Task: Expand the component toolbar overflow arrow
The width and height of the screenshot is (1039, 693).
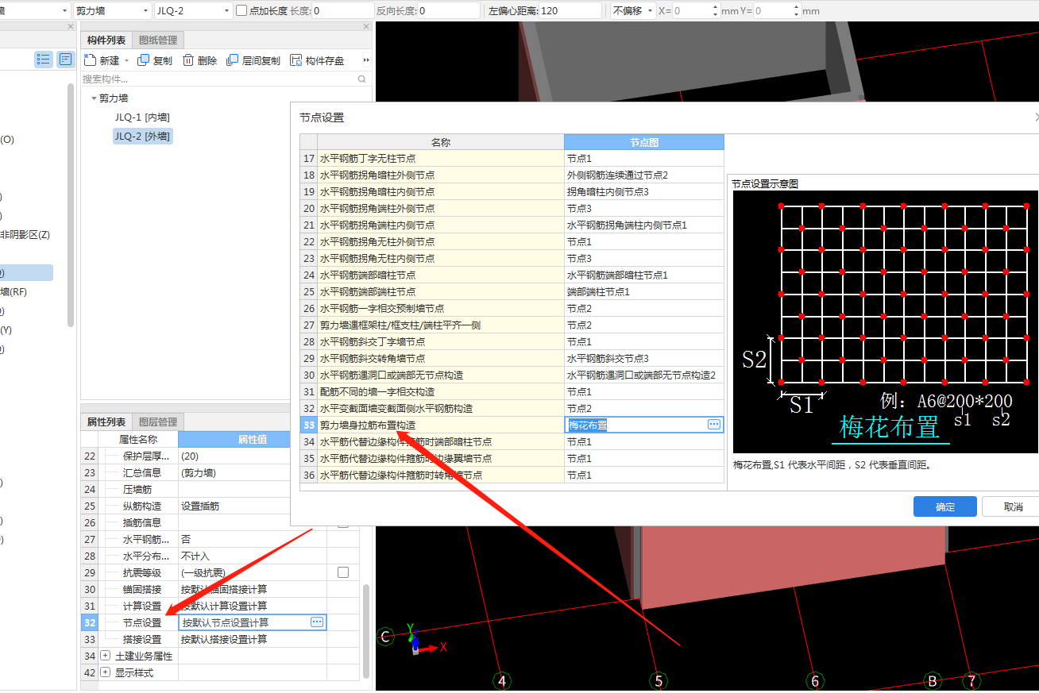Action: pyautogui.click(x=366, y=60)
